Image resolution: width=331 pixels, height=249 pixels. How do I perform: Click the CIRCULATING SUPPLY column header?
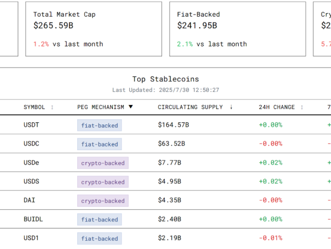point(190,107)
